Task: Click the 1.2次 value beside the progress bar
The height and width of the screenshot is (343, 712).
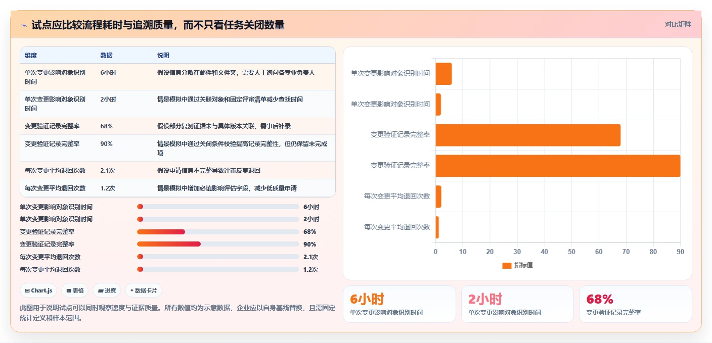Action: [x=311, y=270]
